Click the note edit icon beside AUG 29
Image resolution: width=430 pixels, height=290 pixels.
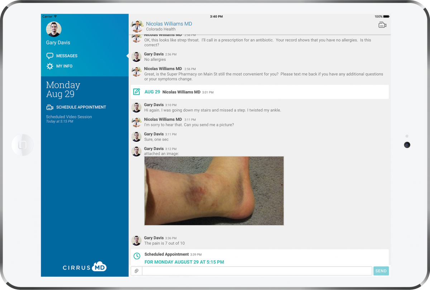(137, 92)
